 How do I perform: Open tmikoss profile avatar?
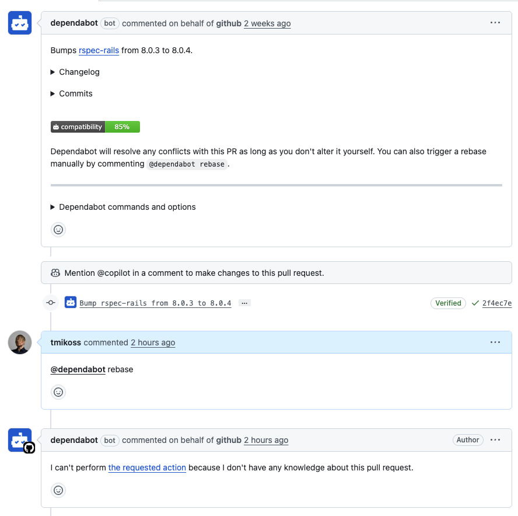[20, 342]
